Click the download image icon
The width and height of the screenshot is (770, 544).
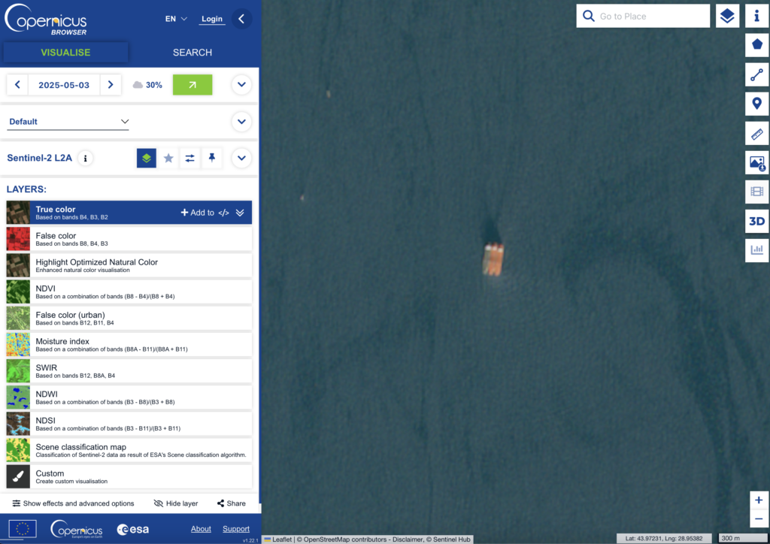tap(756, 163)
